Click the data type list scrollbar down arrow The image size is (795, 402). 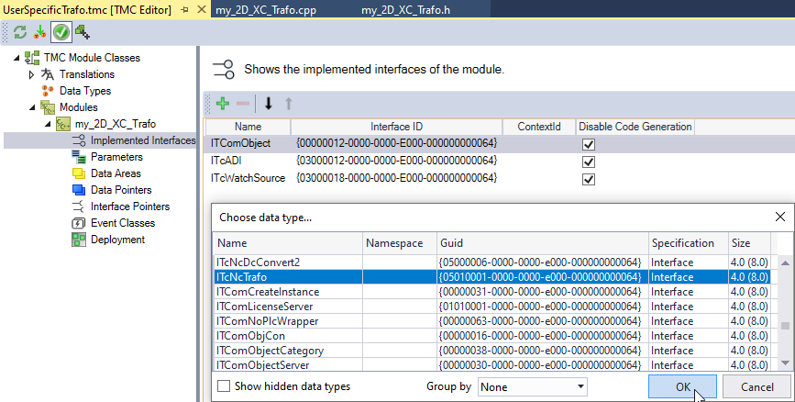click(x=785, y=363)
